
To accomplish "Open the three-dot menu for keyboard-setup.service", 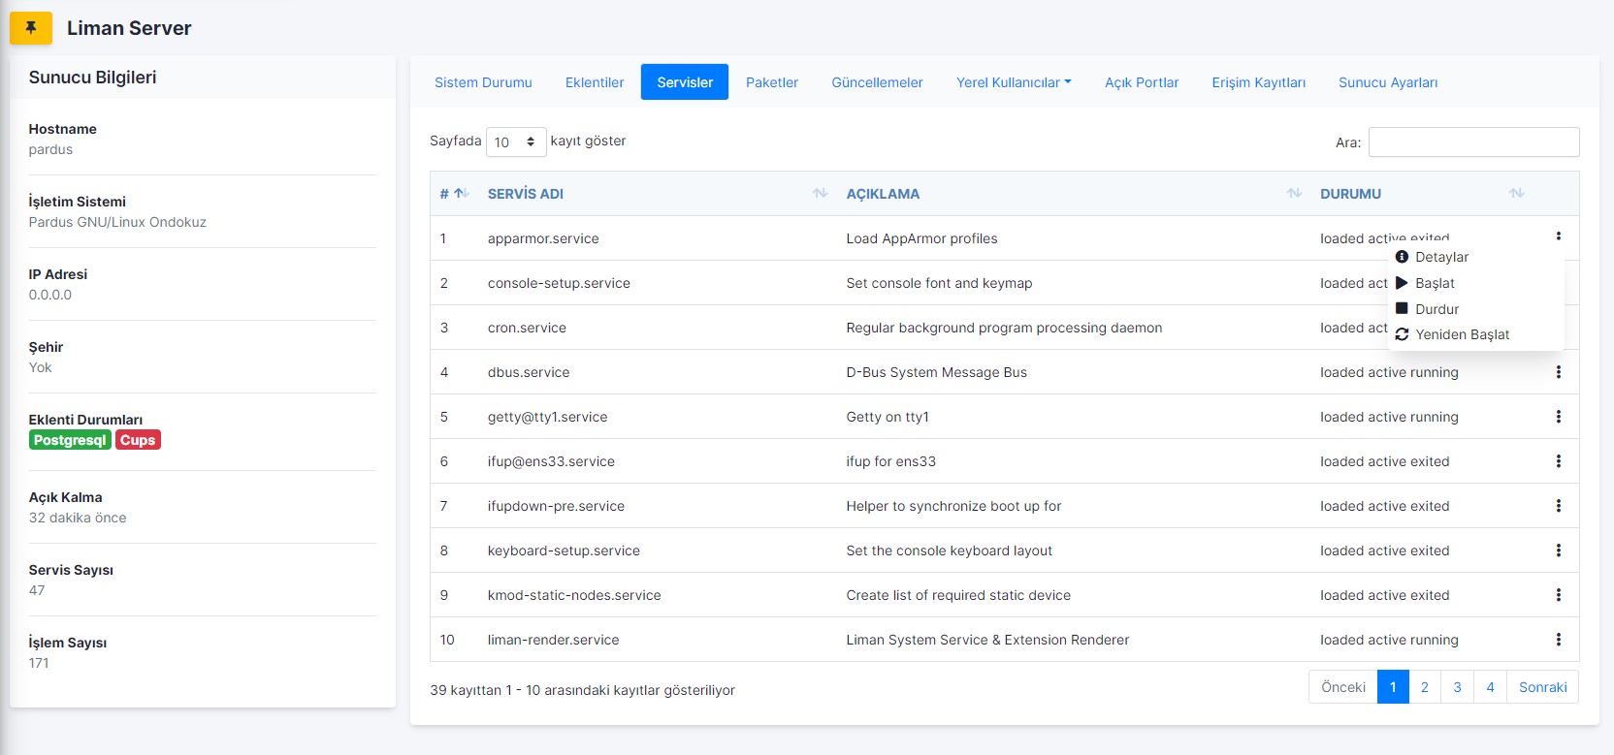I will click(x=1558, y=551).
